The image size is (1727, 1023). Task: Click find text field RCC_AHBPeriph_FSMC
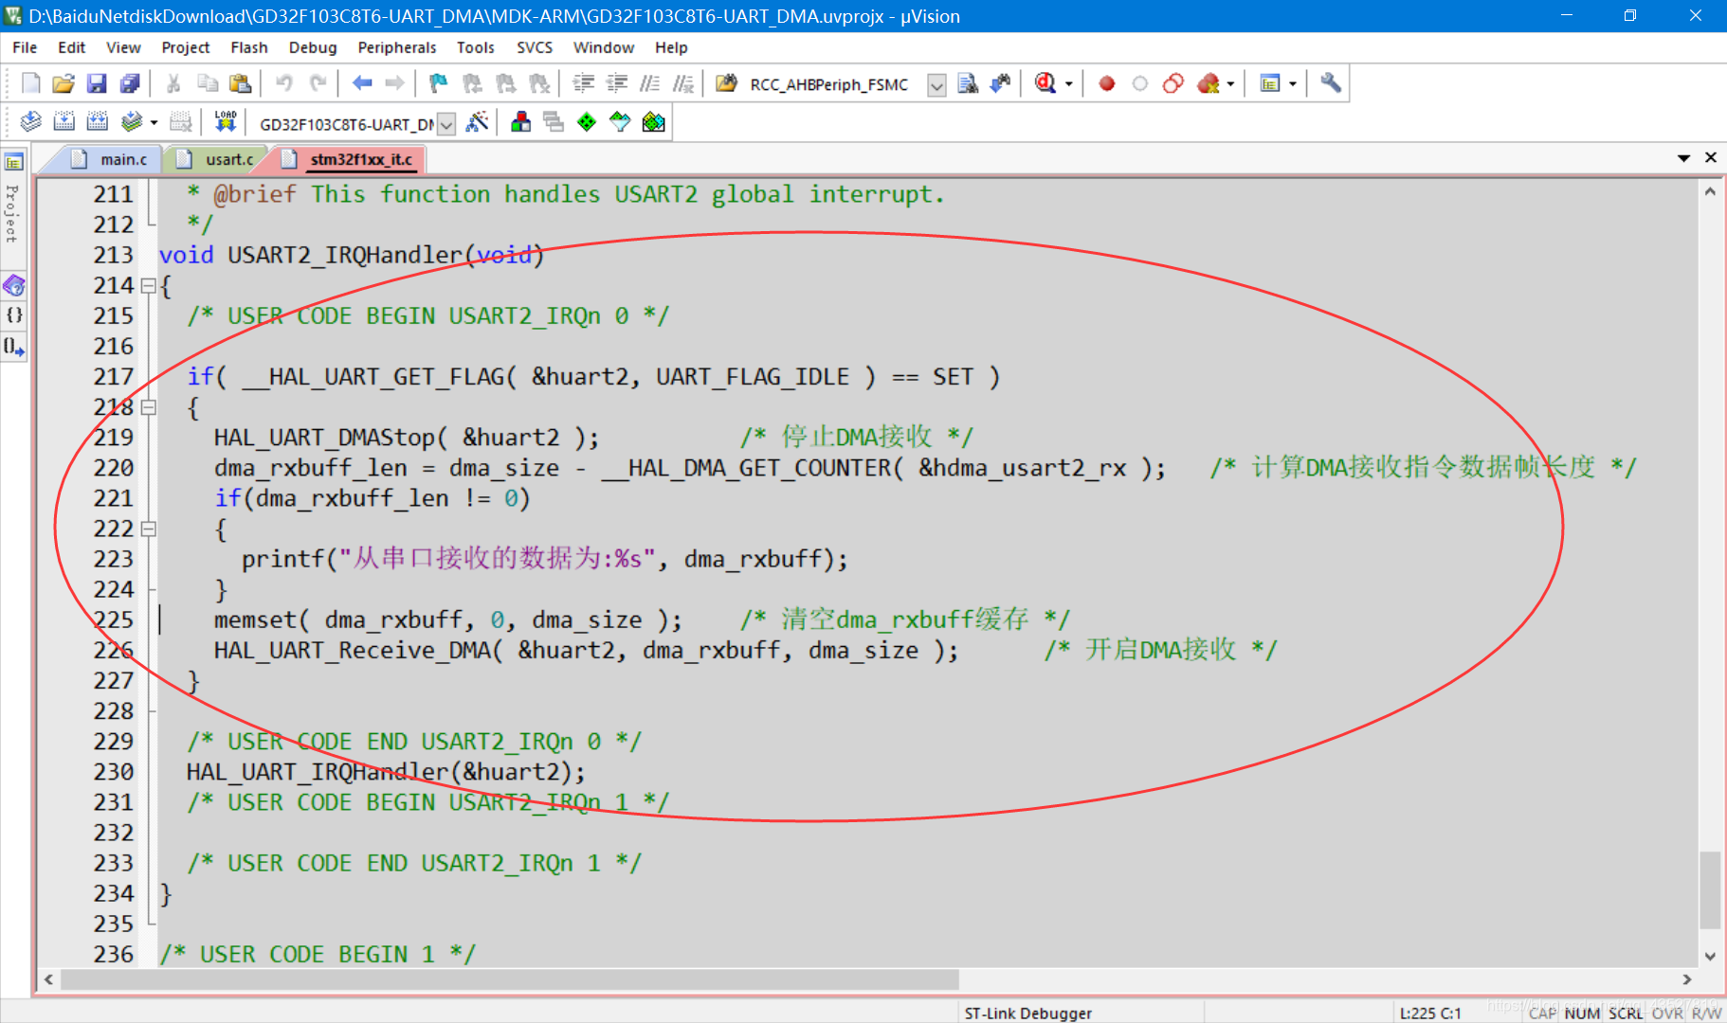point(835,84)
